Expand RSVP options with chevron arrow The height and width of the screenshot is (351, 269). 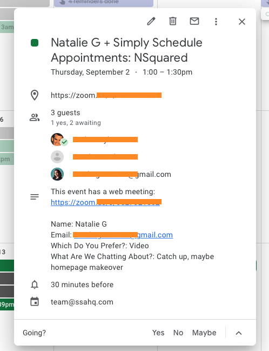pos(239,333)
